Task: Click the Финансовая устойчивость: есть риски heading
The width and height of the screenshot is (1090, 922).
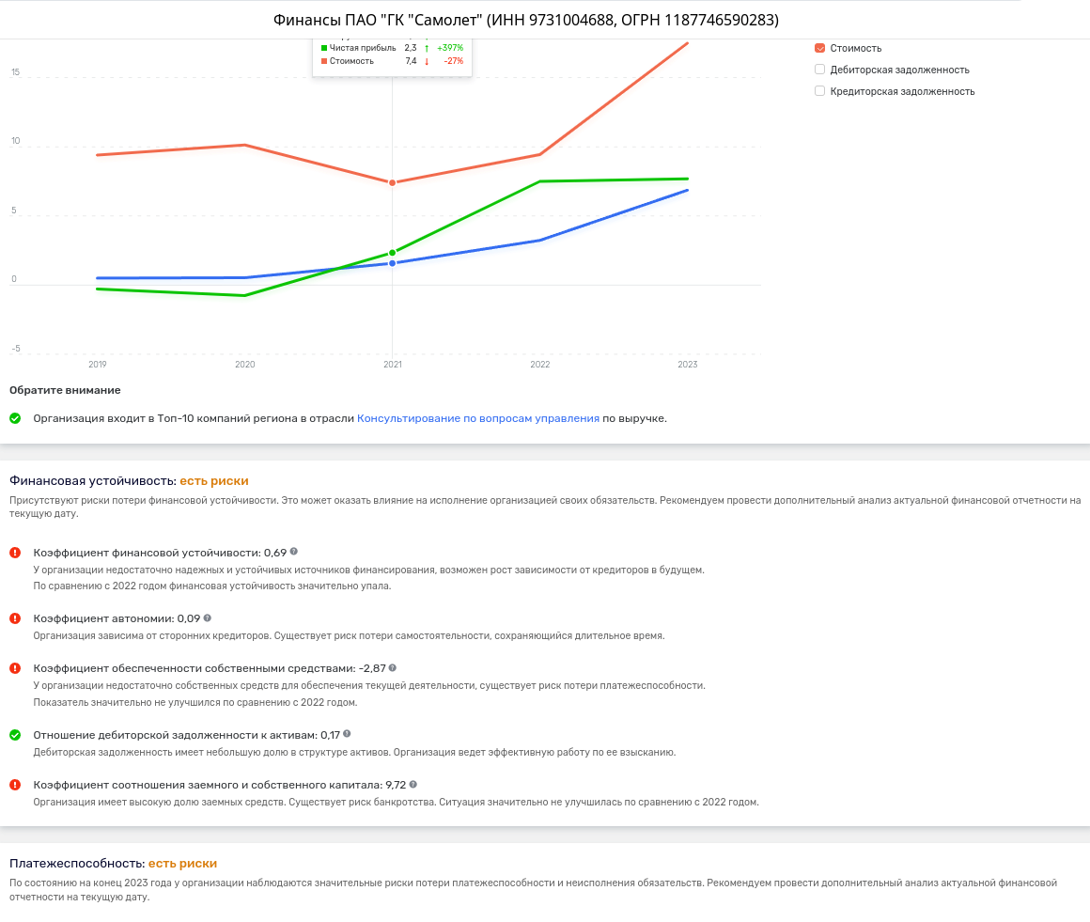Action: pos(129,481)
